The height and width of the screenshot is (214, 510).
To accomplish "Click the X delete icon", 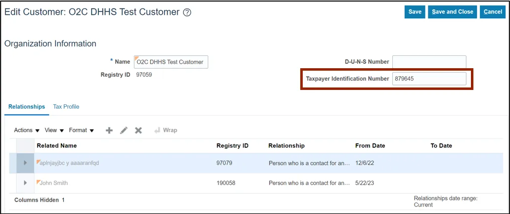I will pyautogui.click(x=139, y=130).
